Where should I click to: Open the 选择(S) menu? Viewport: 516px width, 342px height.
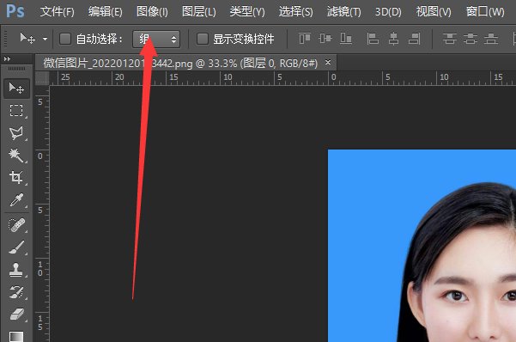tap(296, 12)
